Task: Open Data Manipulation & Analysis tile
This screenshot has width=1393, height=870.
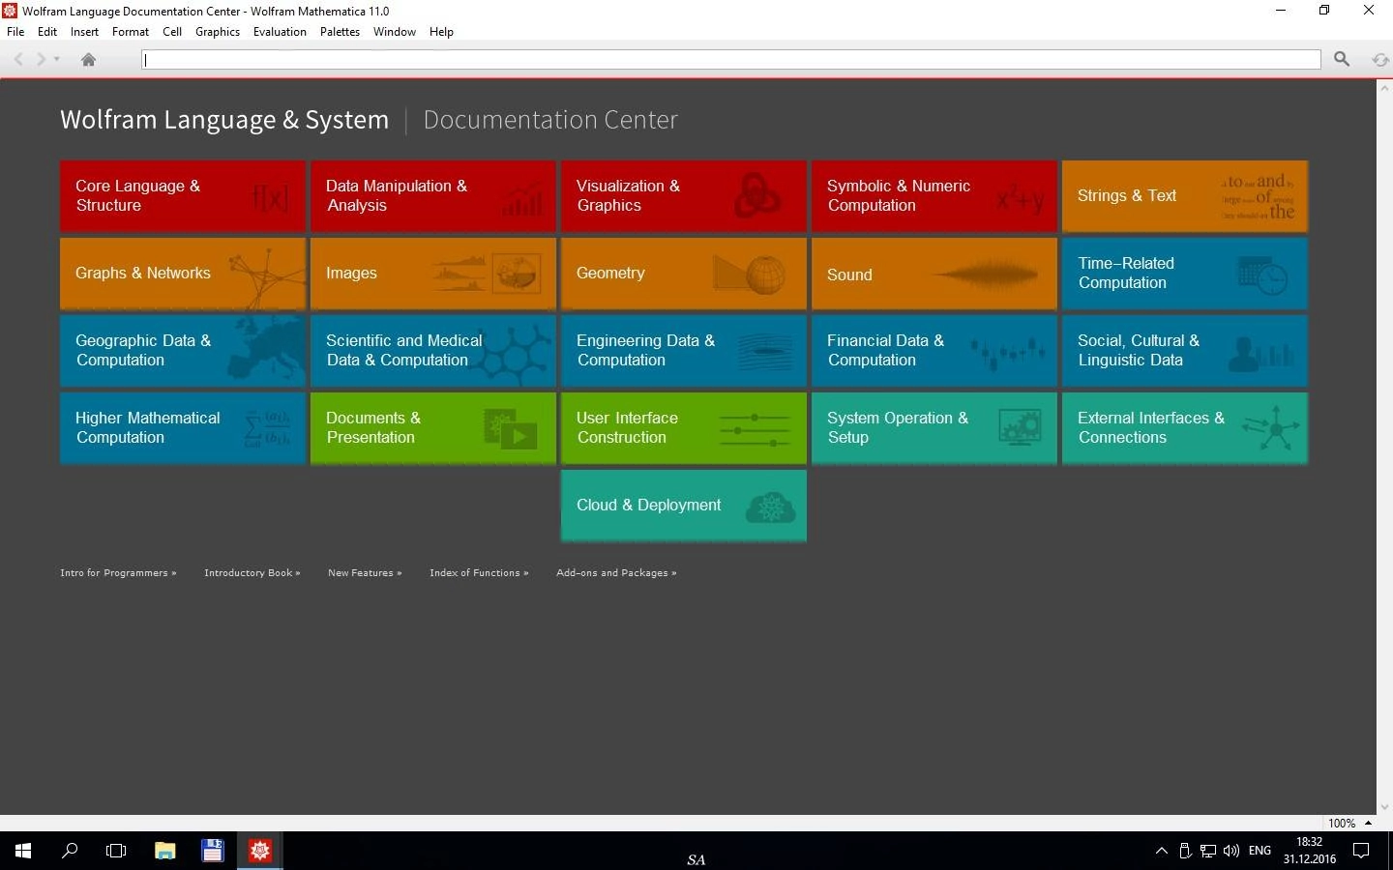Action: click(x=433, y=196)
